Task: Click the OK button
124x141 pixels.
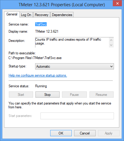Action: (x=61, y=133)
